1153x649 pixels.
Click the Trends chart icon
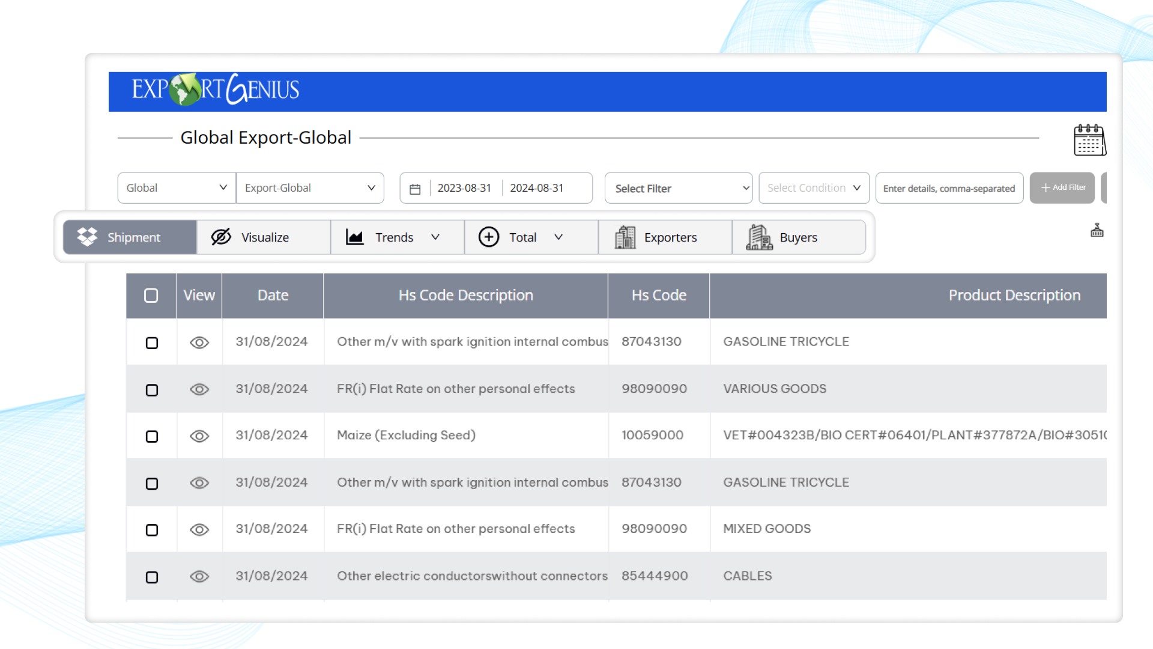tap(354, 237)
